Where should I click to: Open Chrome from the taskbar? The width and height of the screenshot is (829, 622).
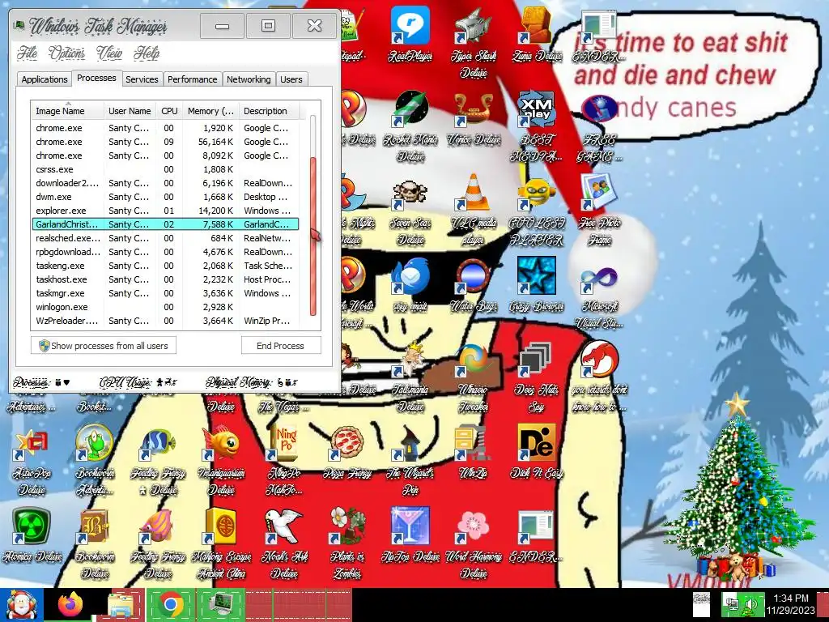(170, 604)
